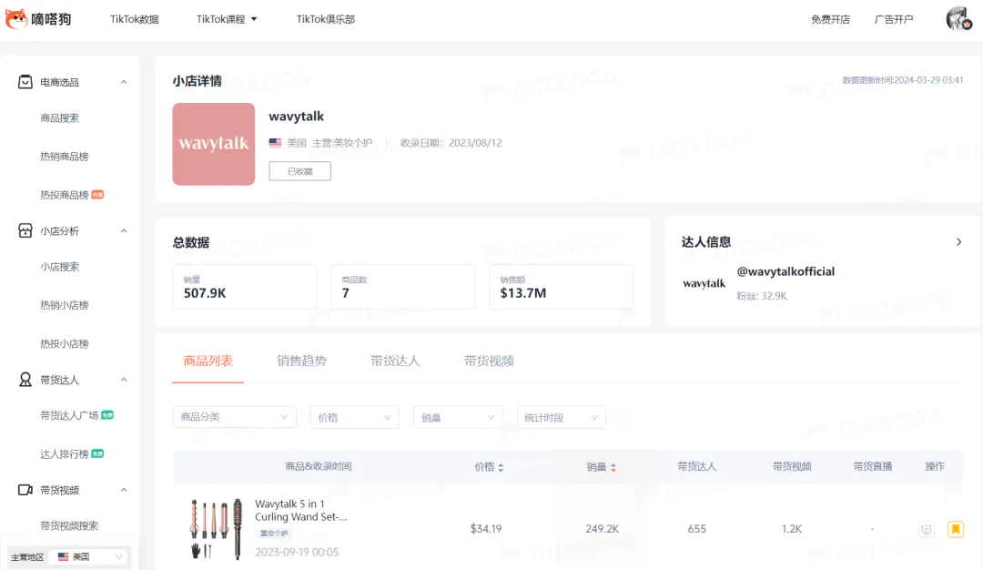983x570 pixels.
Task: Open the TikTok课程 menu
Action: coord(227,19)
